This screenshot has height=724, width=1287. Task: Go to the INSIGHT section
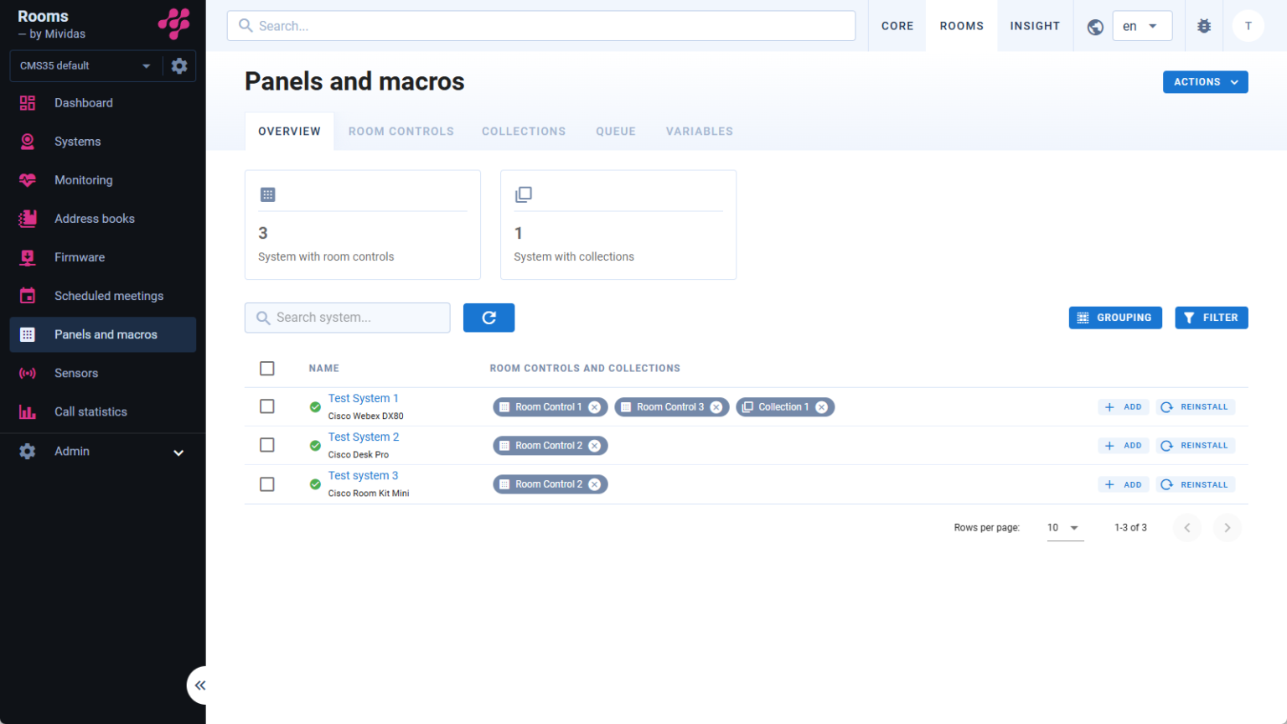click(x=1035, y=26)
